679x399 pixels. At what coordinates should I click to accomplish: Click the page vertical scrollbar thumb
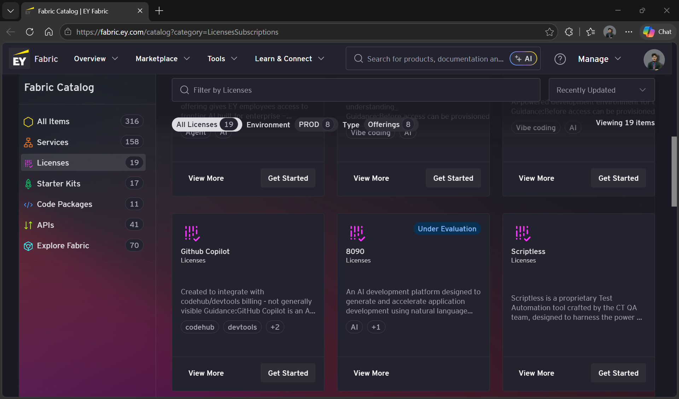674,172
